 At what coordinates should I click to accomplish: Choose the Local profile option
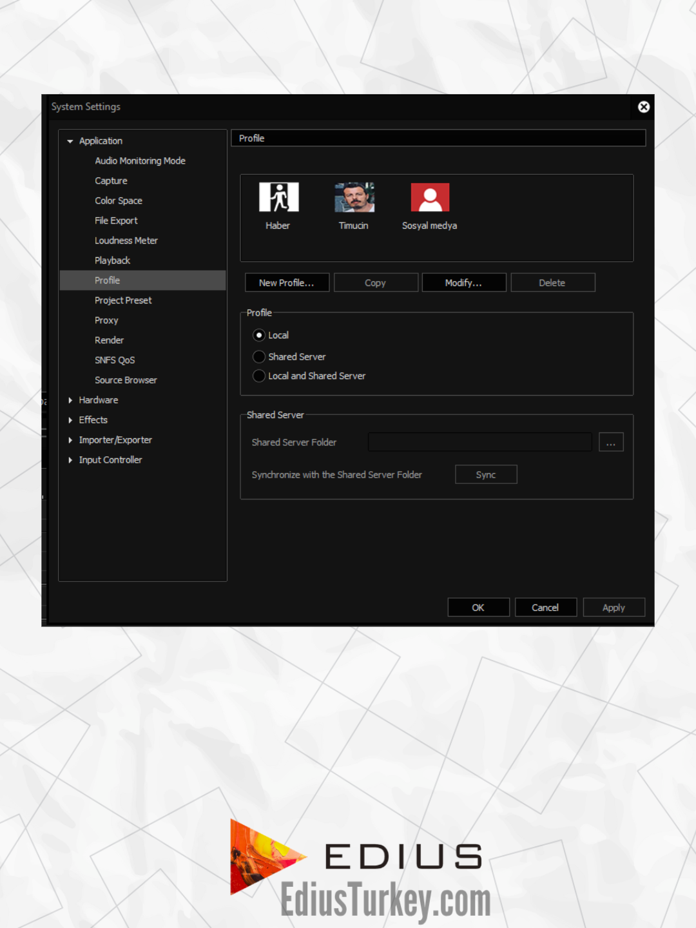coord(259,335)
